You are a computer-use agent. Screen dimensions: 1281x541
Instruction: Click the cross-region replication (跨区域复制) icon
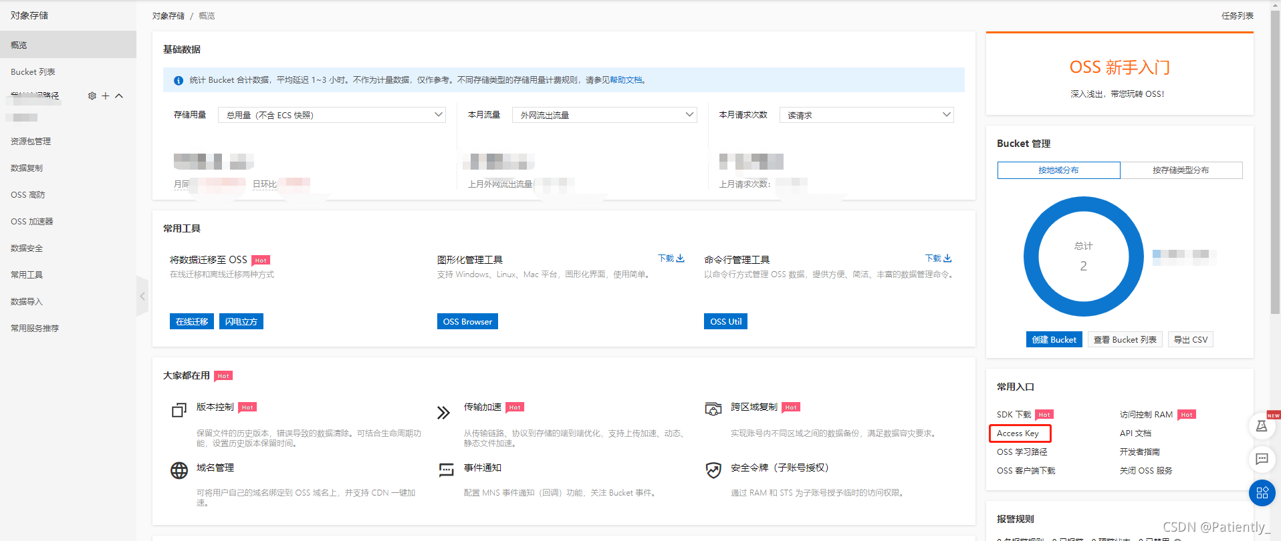[713, 409]
